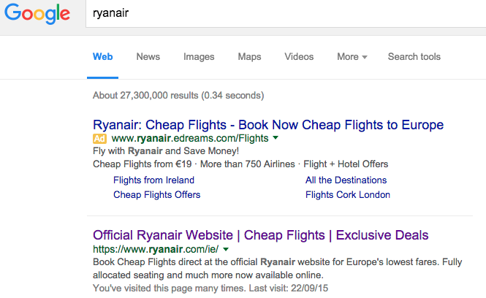486x298 pixels.
Task: Select the active Web tab
Action: (x=102, y=57)
